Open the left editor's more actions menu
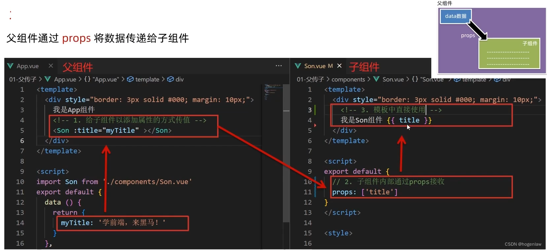Screen dimensions: 547x250 279,66
